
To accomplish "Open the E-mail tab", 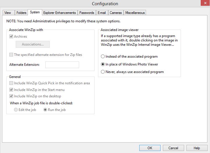I will tap(102, 13).
